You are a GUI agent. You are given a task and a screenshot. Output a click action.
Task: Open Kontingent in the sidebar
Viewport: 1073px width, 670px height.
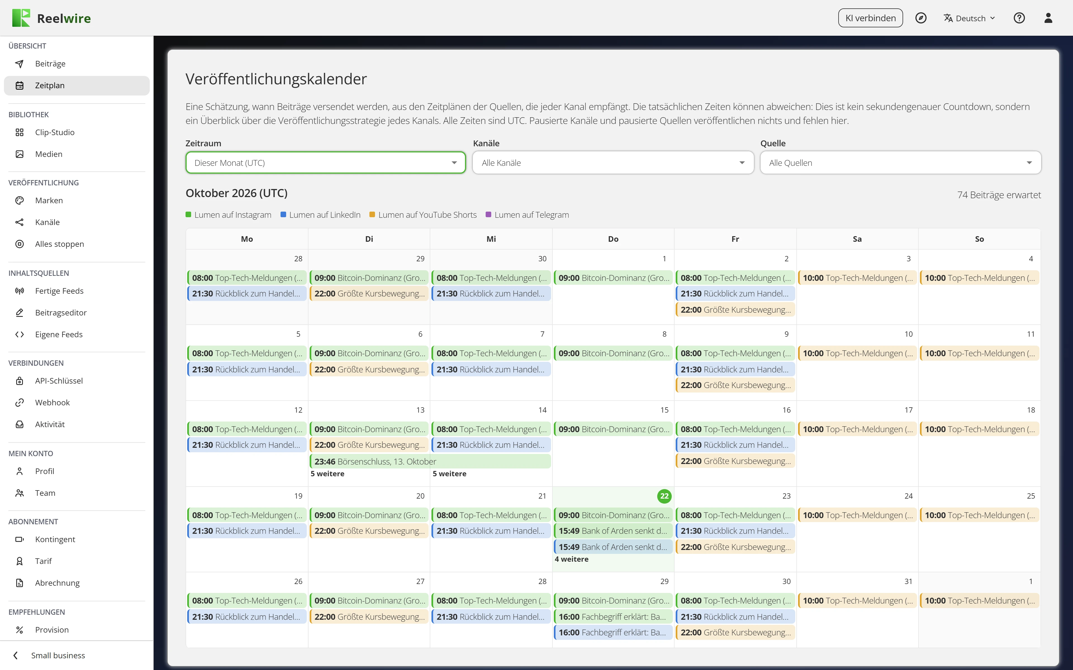pyautogui.click(x=77, y=539)
